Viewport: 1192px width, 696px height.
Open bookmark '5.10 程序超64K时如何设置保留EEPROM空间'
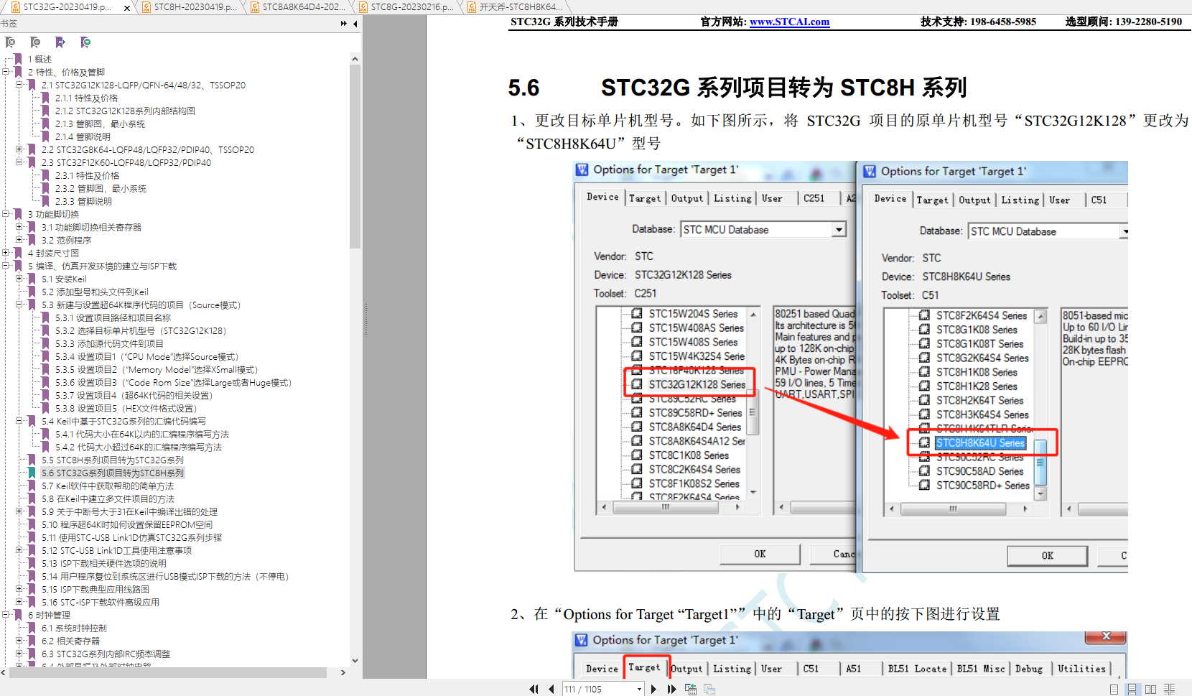click(x=126, y=524)
